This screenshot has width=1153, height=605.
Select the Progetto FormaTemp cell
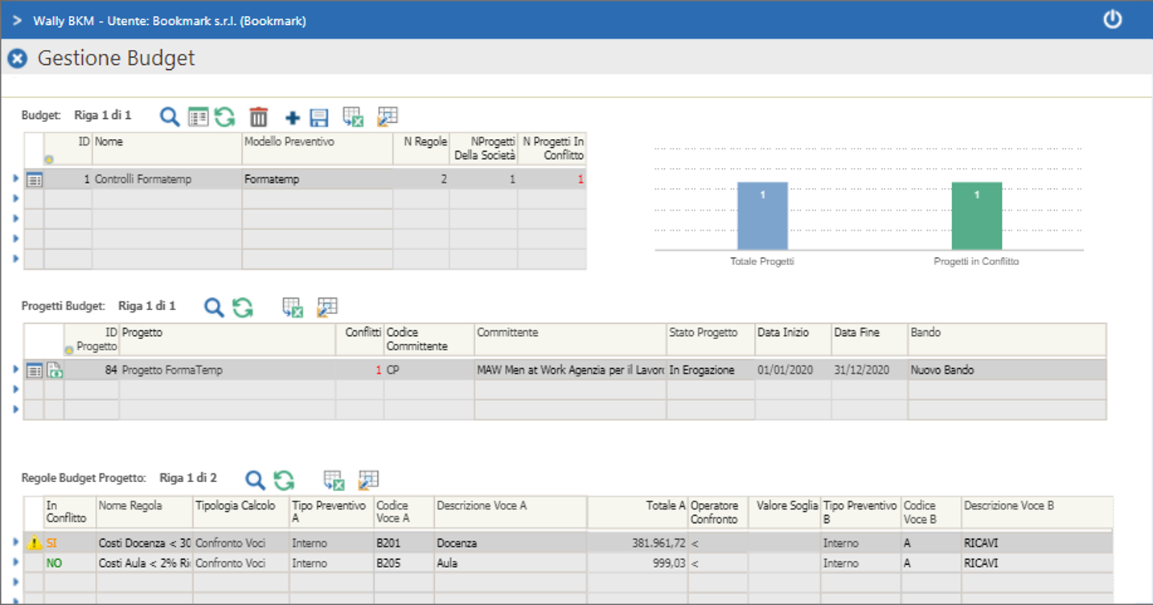(x=228, y=370)
